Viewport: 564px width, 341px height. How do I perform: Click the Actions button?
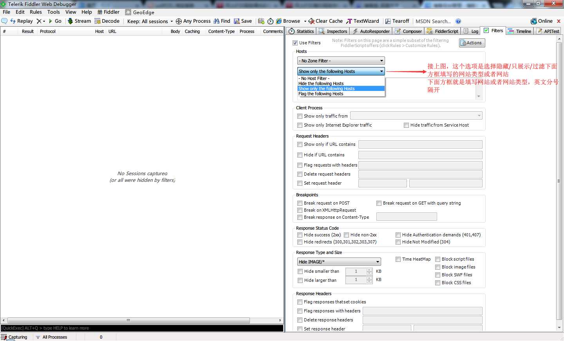[x=472, y=43]
